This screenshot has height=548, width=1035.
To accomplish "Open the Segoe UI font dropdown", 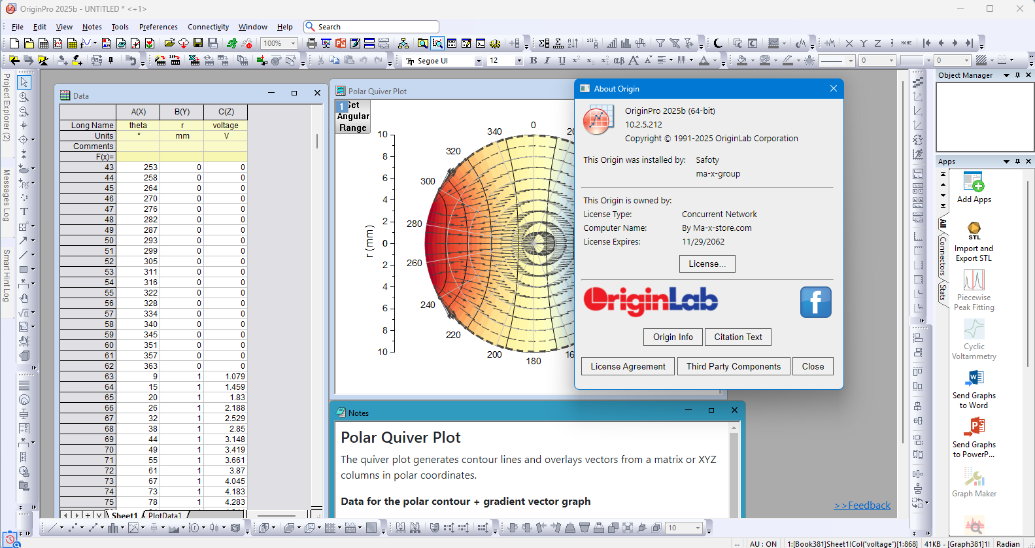I will pyautogui.click(x=478, y=61).
